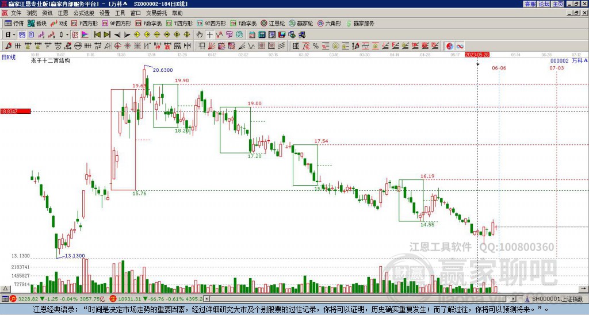Open the 9T四方形 tool
Viewport: 589px width, 315px height.
212,23
